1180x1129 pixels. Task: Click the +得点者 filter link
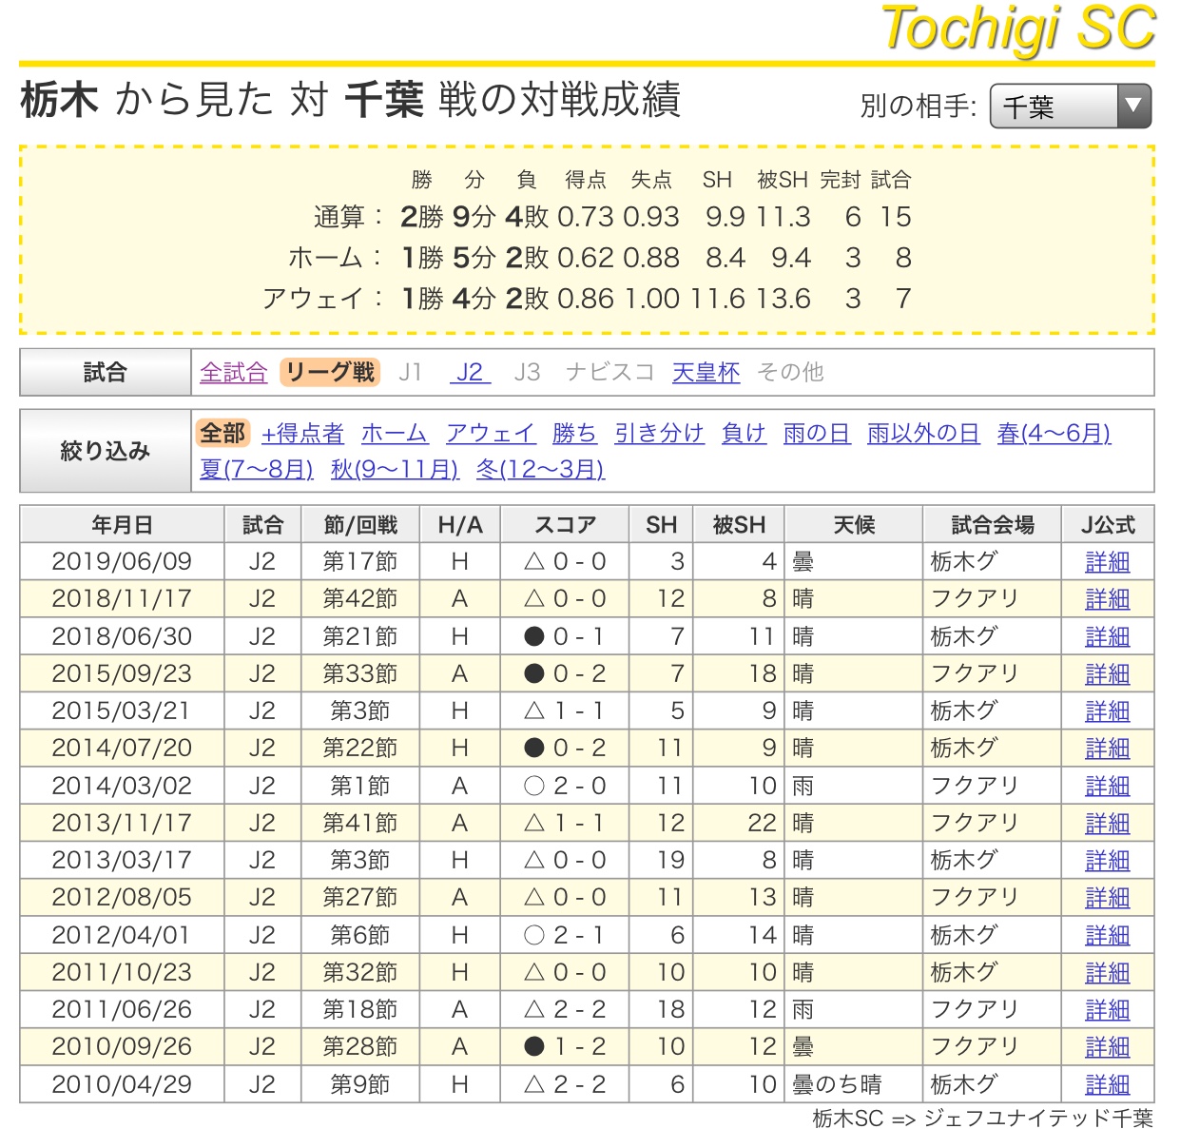tap(302, 434)
